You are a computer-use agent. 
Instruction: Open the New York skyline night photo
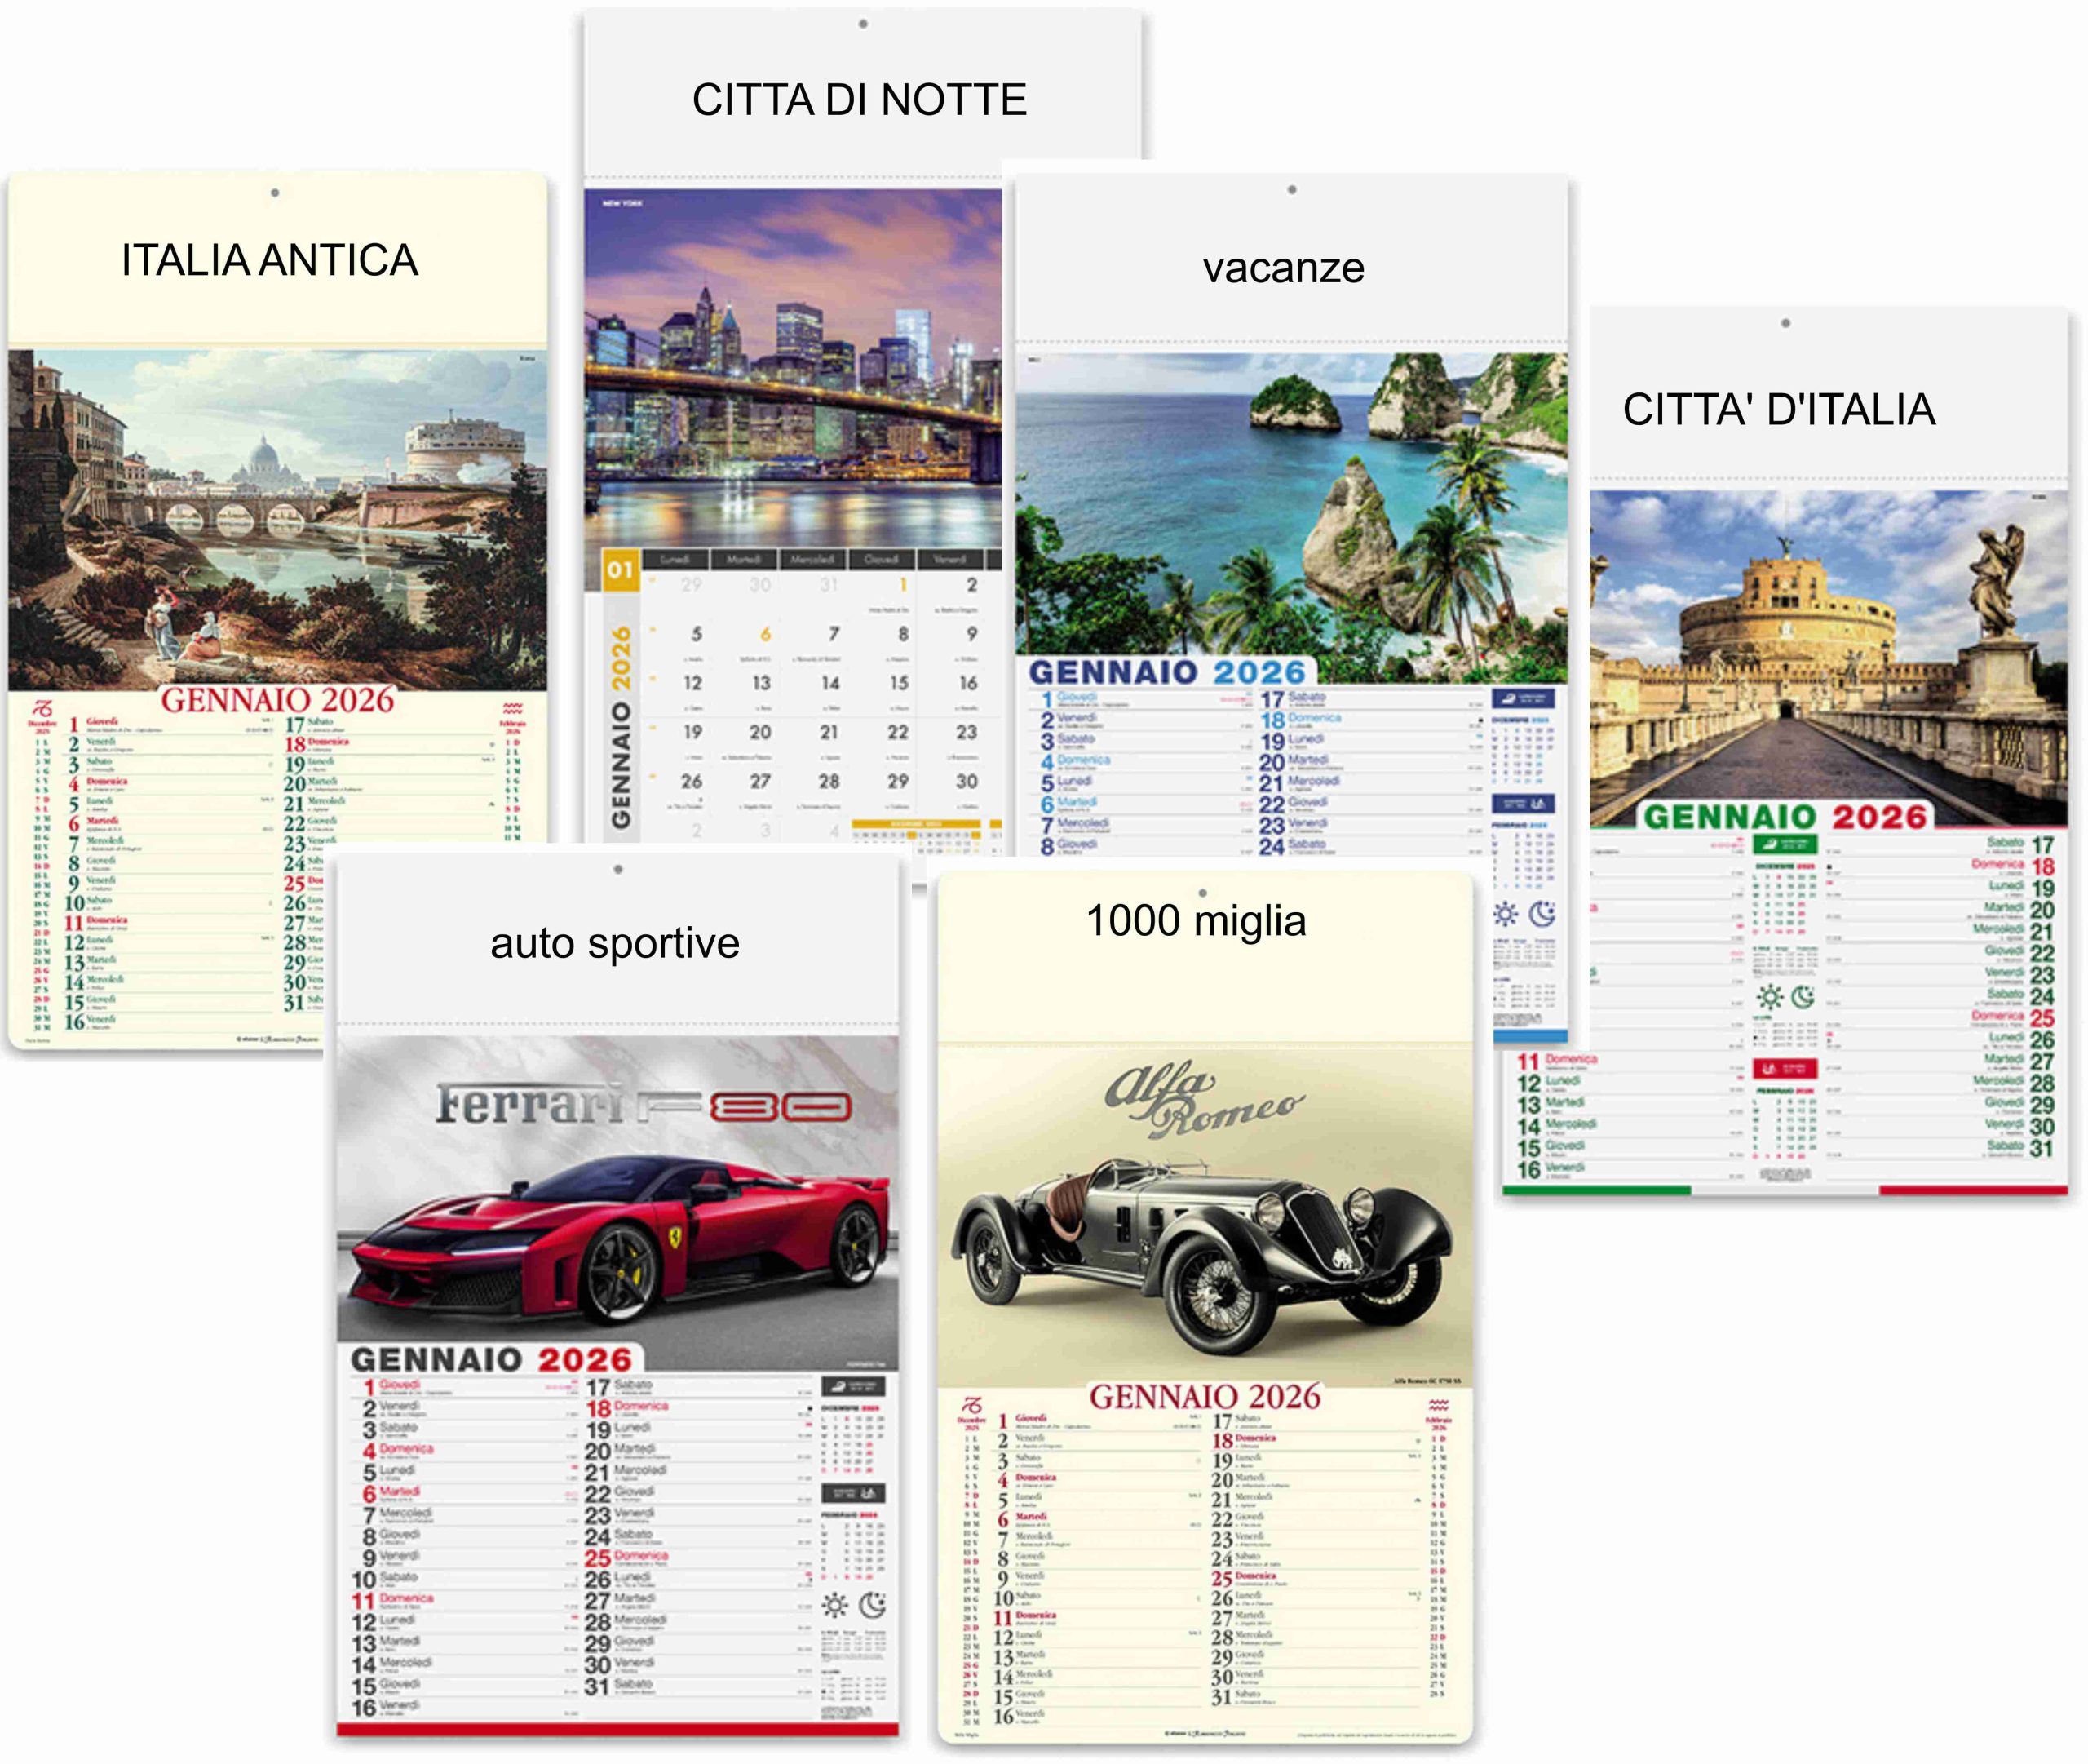click(x=792, y=368)
